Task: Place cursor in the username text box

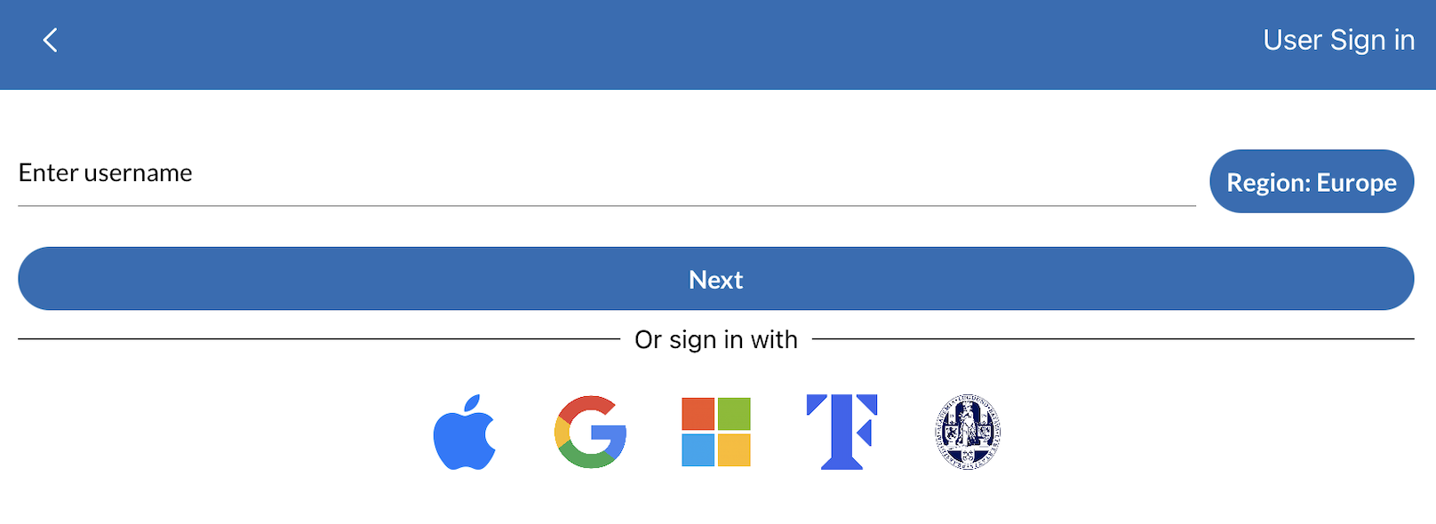Action: pyautogui.click(x=607, y=173)
